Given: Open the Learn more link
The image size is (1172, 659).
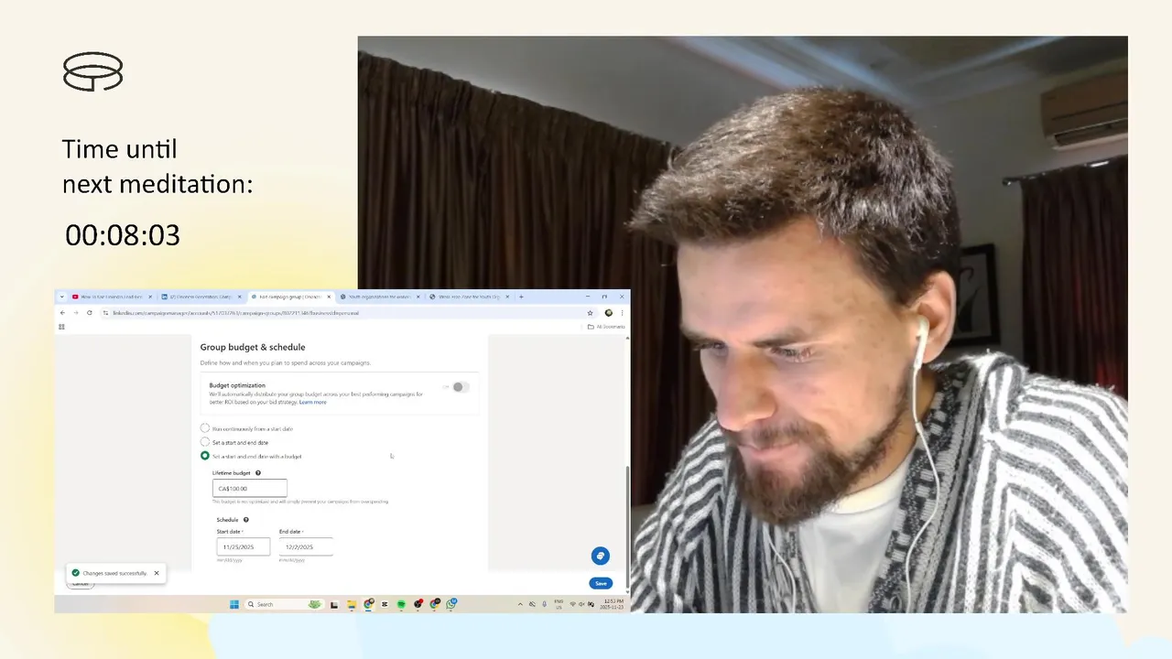Looking at the screenshot, I should pos(312,403).
